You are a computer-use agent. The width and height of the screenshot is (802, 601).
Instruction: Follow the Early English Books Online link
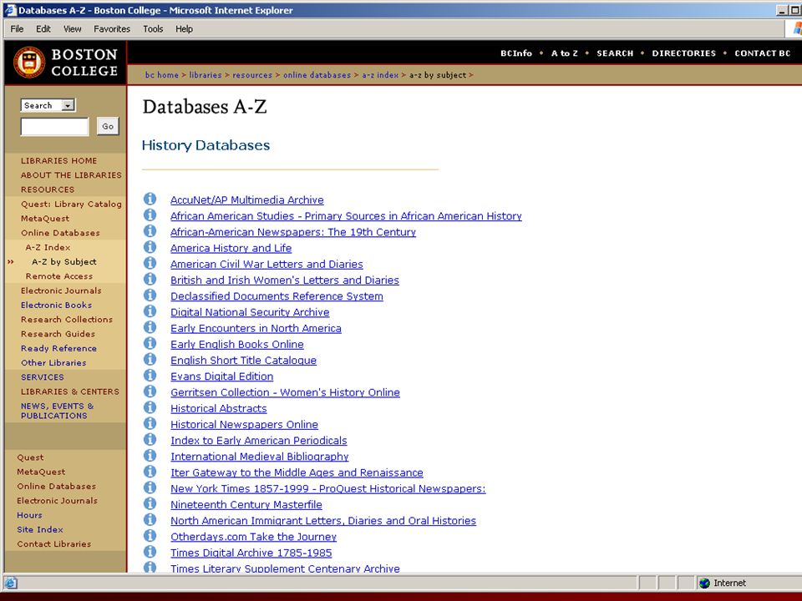(x=237, y=345)
